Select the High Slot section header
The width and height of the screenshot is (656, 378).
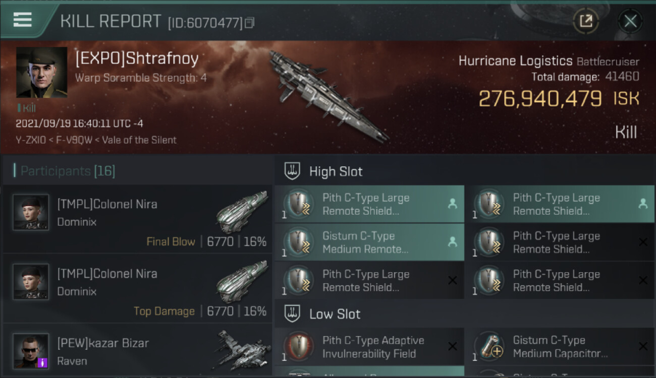click(336, 171)
